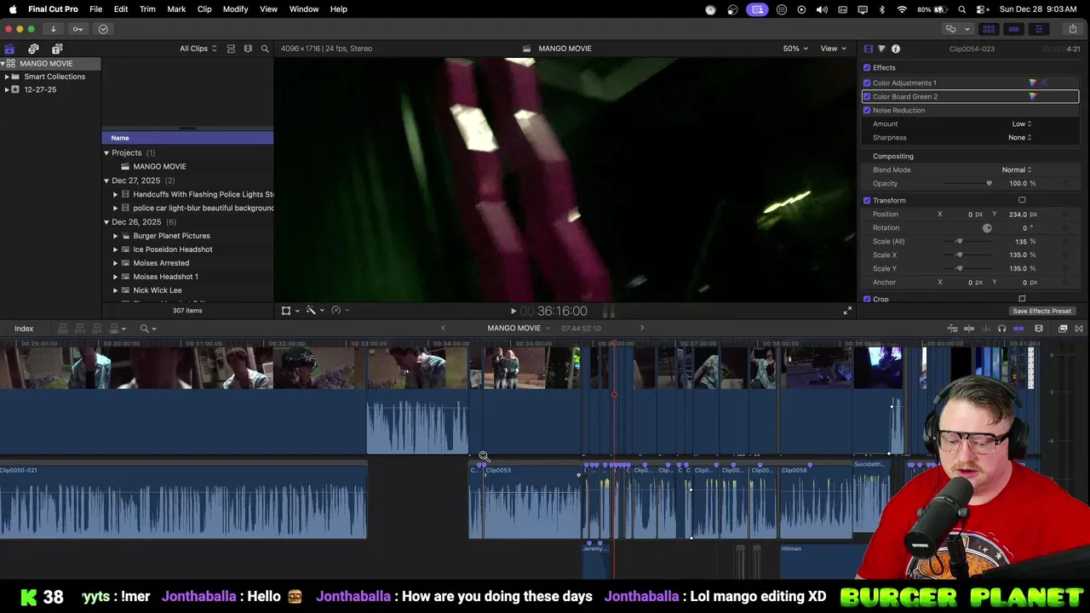
Task: Select Clip0050-021 audio clip in timeline
Action: point(183,502)
